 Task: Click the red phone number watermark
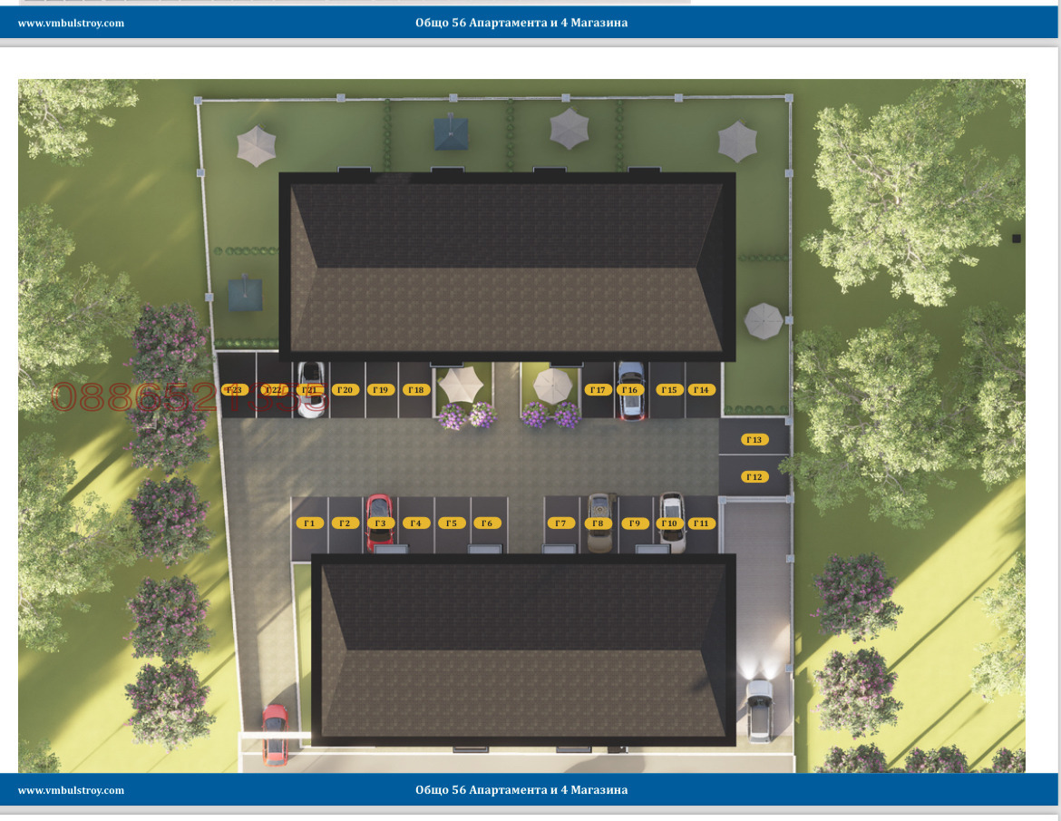coord(190,397)
